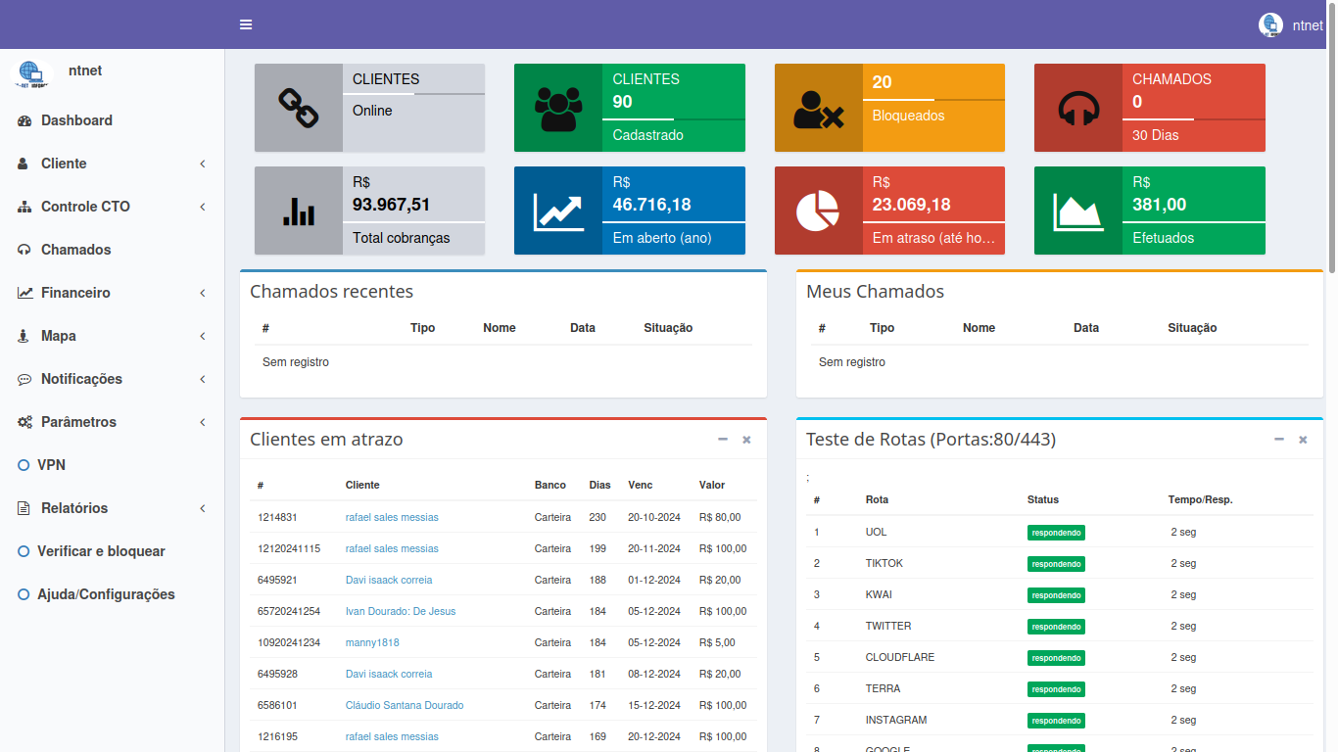Click the Tempo/Resp. column header
1338x752 pixels.
click(1200, 499)
